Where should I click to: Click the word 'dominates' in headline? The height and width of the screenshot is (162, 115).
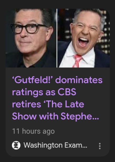tap(79, 80)
